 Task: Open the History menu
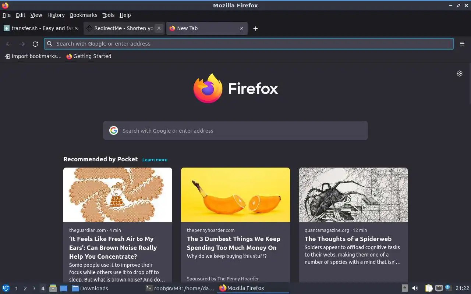(x=56, y=15)
